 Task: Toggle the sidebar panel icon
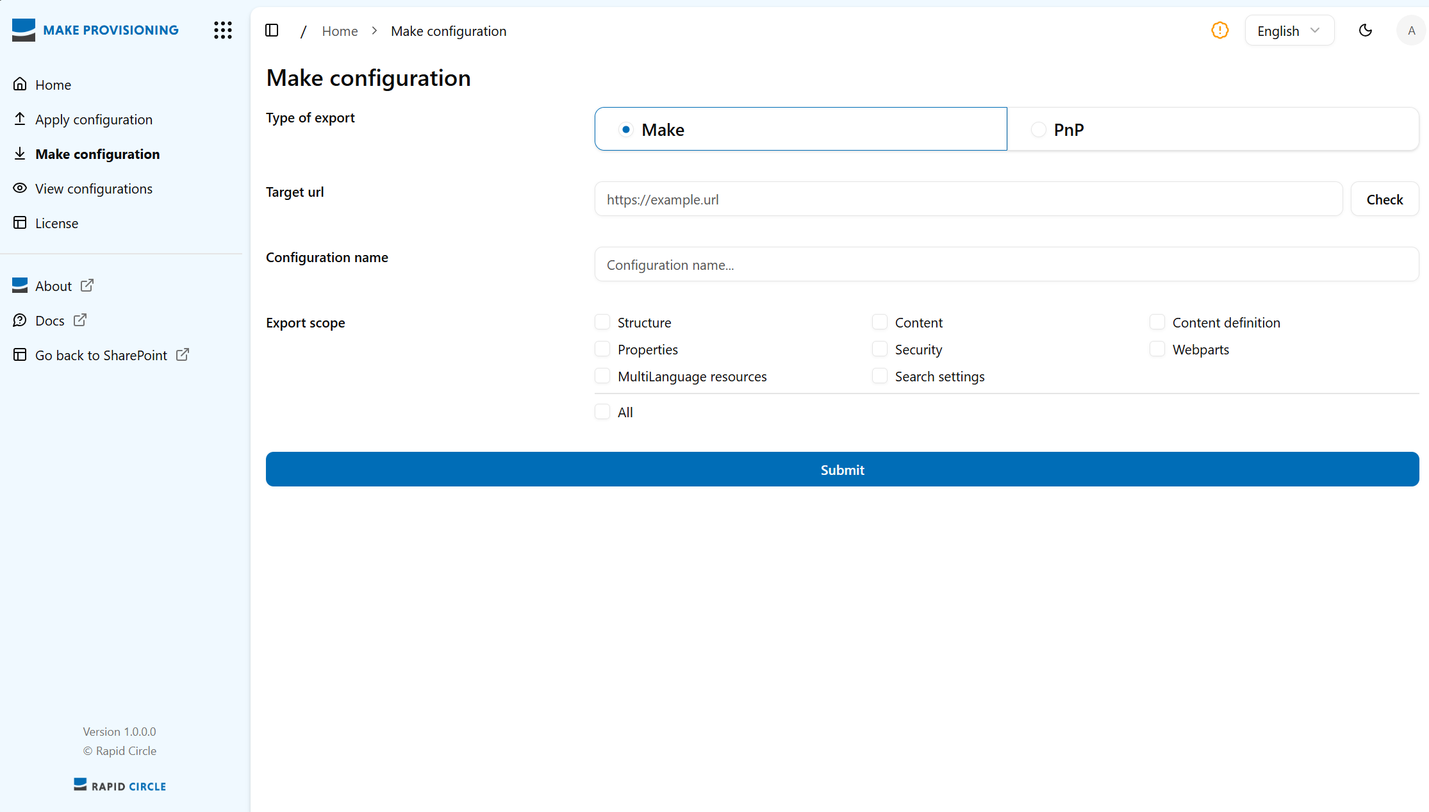point(272,30)
